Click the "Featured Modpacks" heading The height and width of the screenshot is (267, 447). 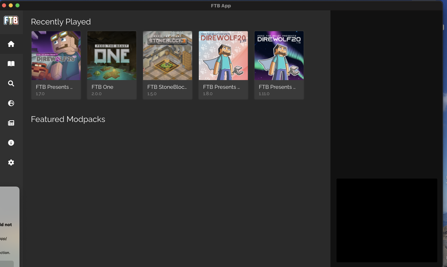point(68,119)
